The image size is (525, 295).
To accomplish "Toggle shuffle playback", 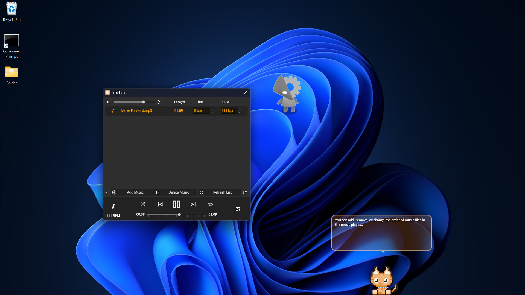I will [143, 204].
